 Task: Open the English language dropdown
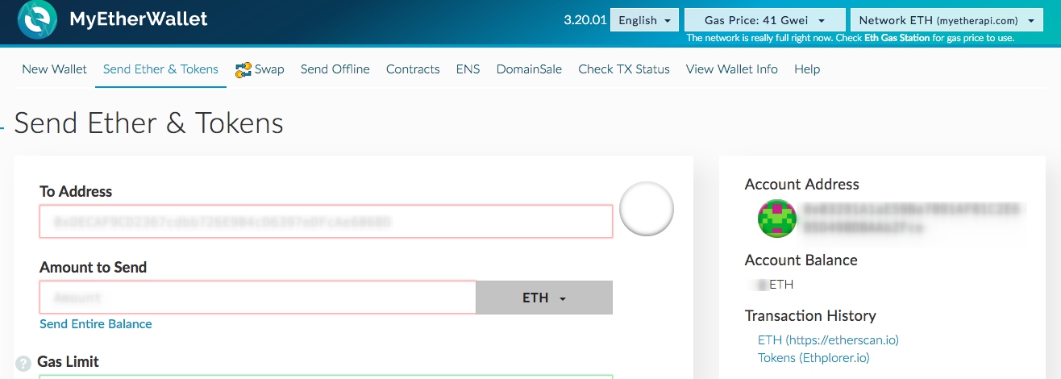tap(645, 20)
